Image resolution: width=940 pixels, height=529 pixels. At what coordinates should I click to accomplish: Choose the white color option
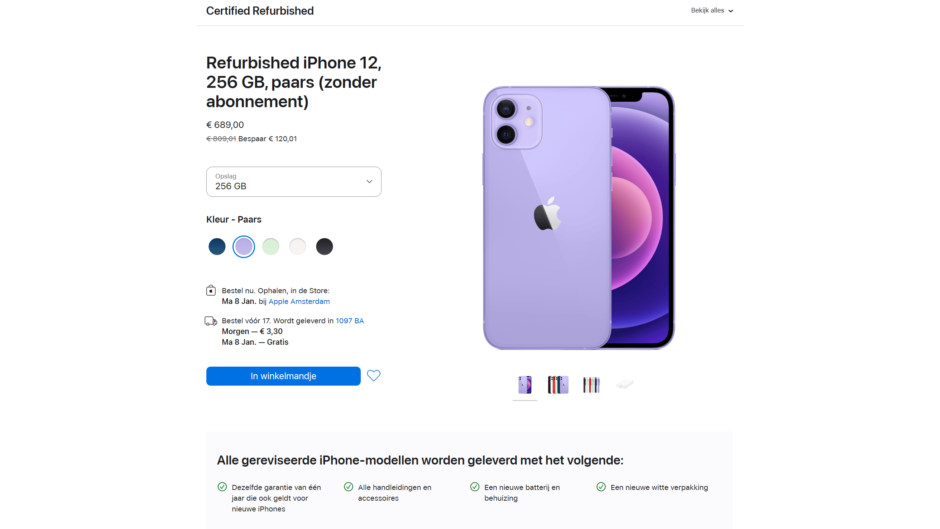click(297, 247)
